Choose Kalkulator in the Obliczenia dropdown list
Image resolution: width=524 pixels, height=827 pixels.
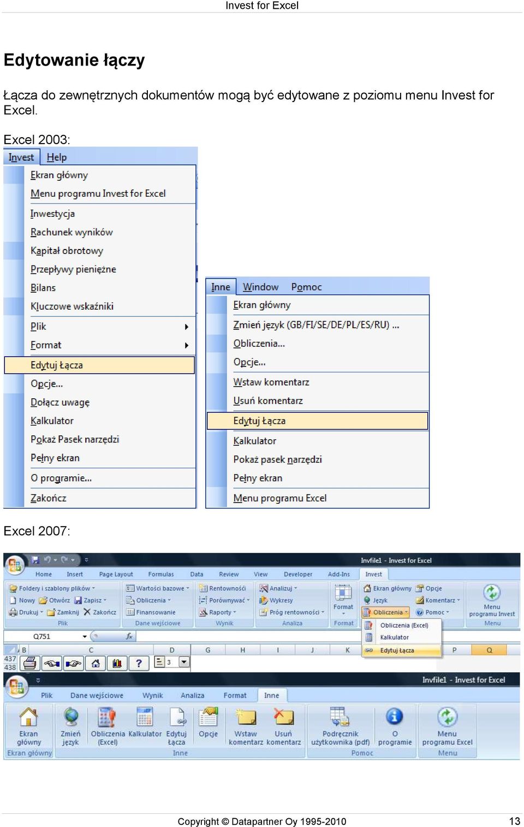401,637
